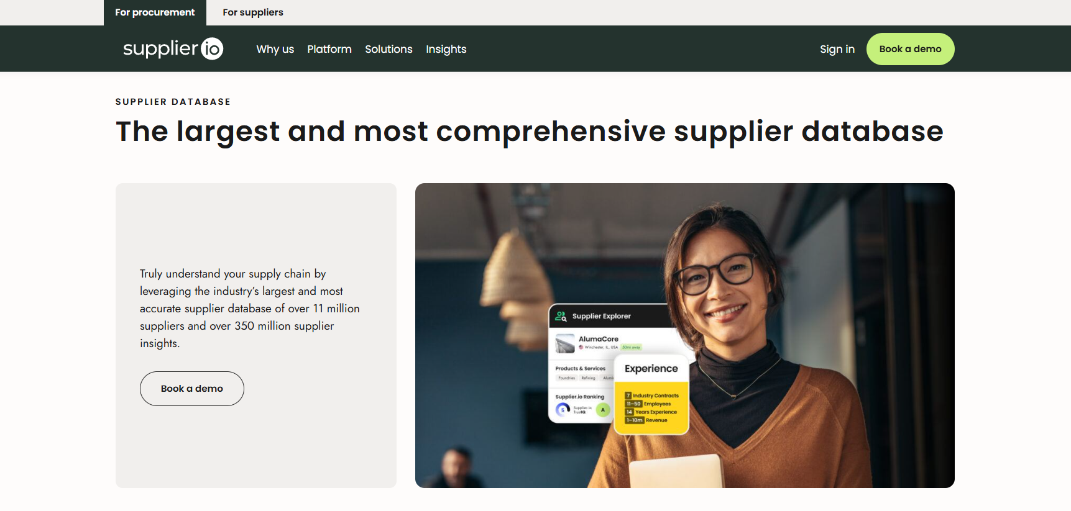Open the supplier.io logo homepage link
The width and height of the screenshot is (1071, 511).
(173, 48)
